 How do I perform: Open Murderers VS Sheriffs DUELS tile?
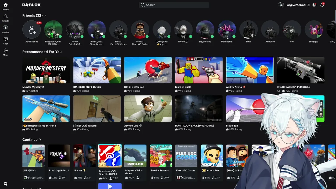tap(110, 155)
